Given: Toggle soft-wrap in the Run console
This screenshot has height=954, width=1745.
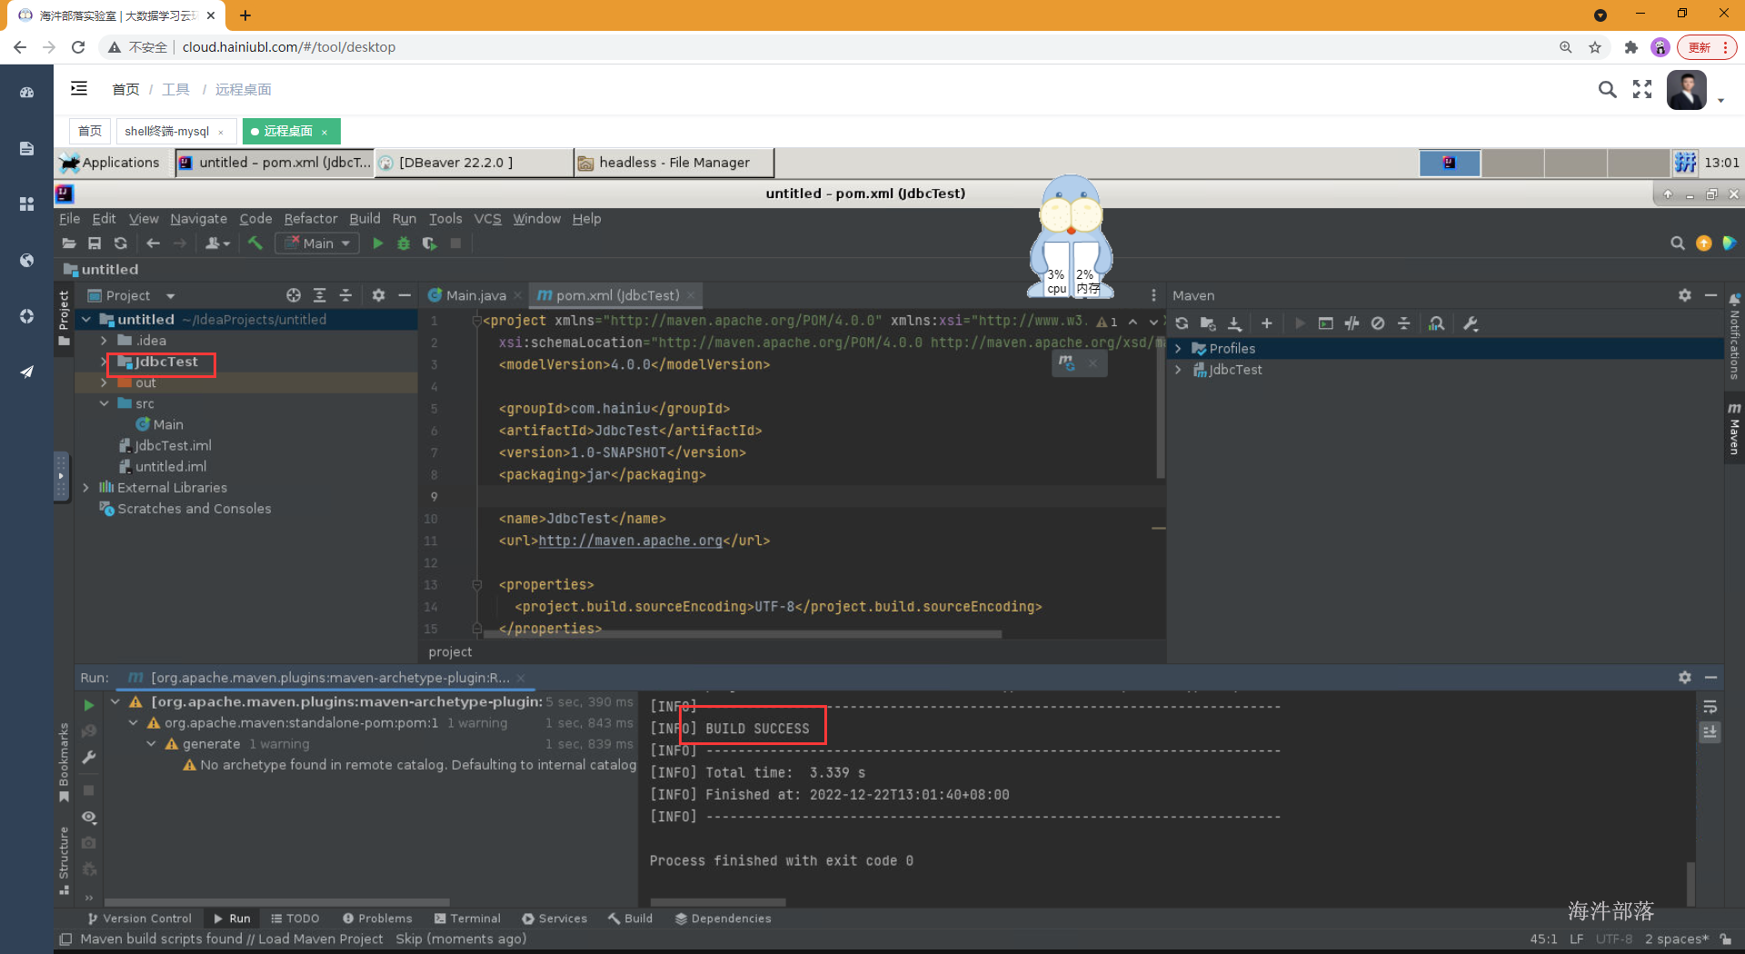Looking at the screenshot, I should click(x=1710, y=708).
